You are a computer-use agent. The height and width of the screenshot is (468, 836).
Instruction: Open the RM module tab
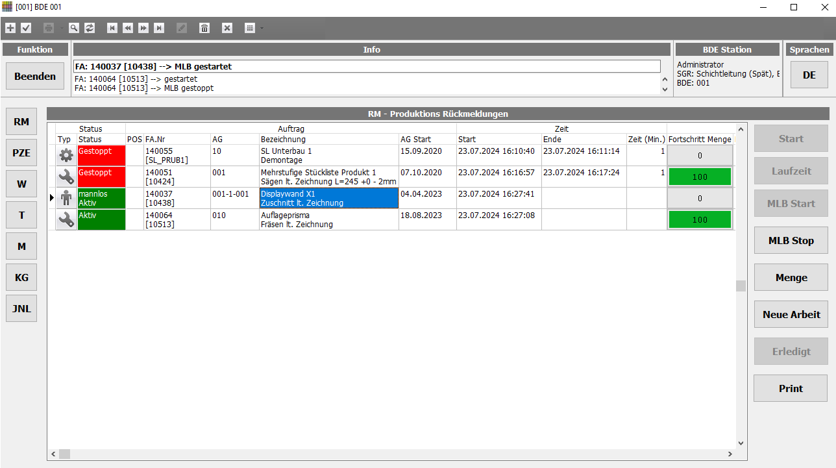click(21, 121)
